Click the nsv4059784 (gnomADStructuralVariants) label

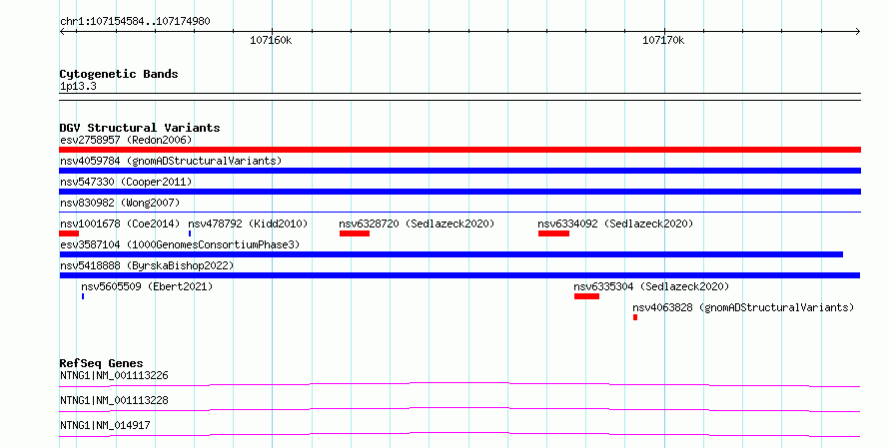click(x=171, y=161)
